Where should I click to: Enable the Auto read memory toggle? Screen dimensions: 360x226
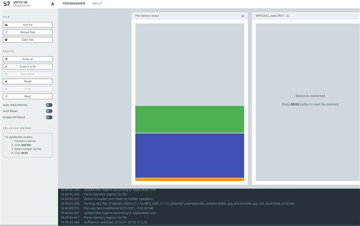(49, 105)
